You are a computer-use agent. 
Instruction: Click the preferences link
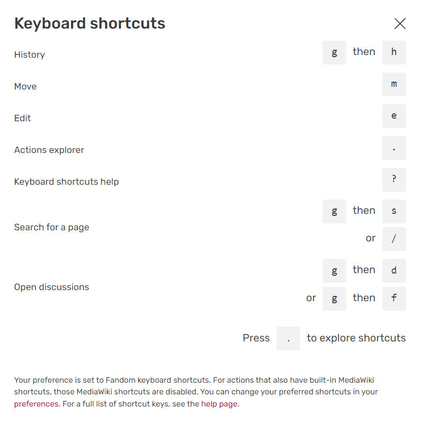tap(36, 404)
